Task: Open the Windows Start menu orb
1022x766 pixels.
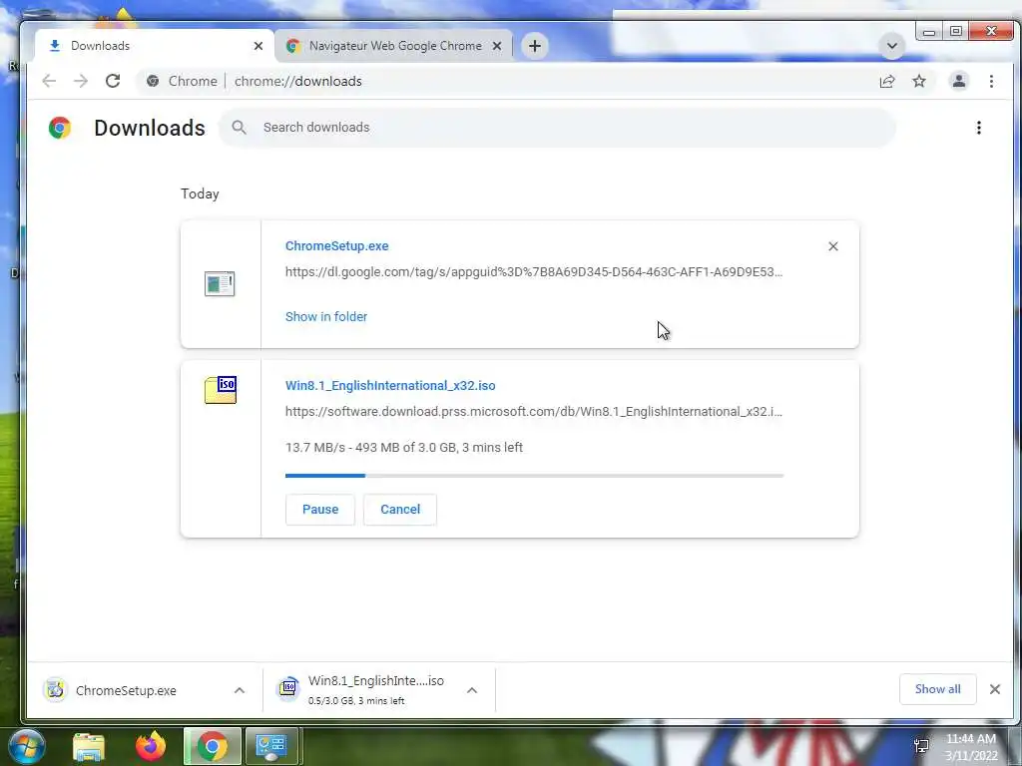Action: 25,746
